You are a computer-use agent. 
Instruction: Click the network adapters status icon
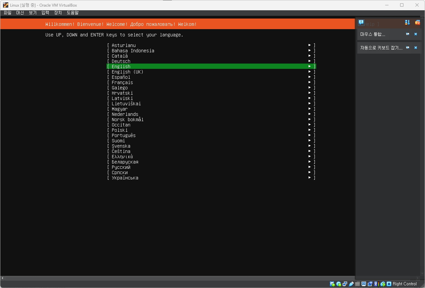(345, 284)
